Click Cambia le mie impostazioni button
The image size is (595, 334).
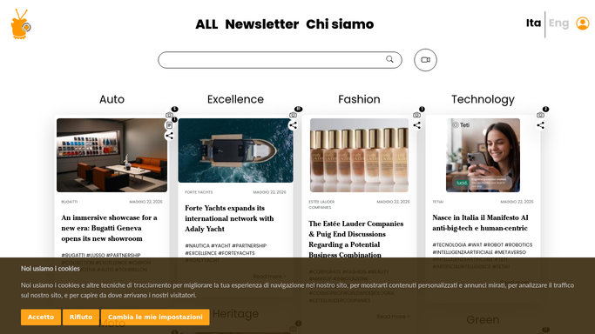coord(155,317)
